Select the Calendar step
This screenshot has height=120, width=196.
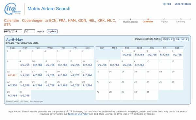148,22
